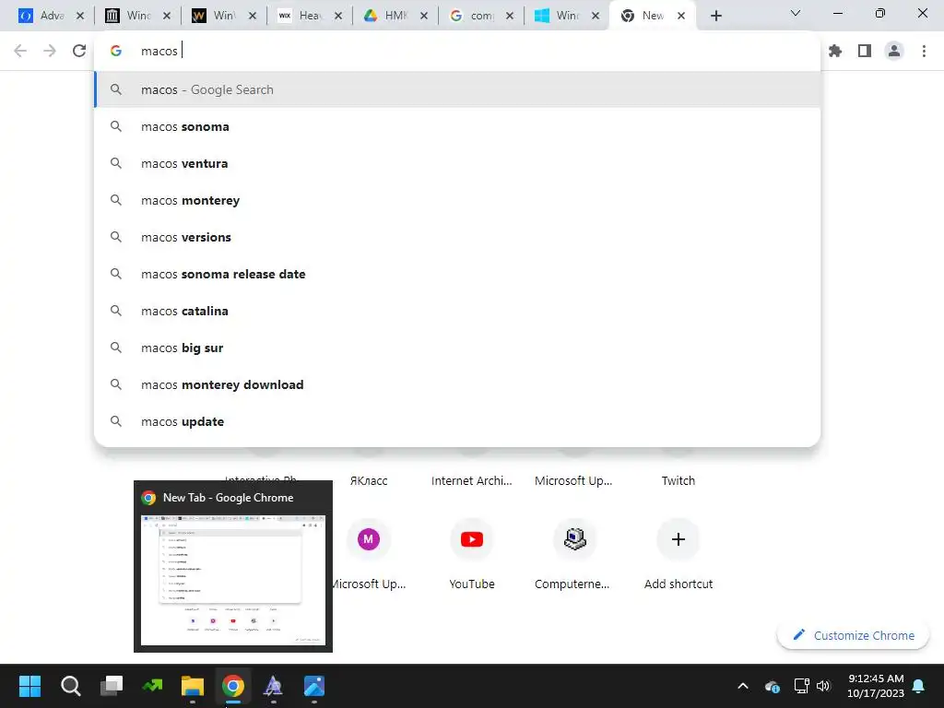Click the browser Back arrow button
Viewport: 944px width, 708px height.
[20, 51]
